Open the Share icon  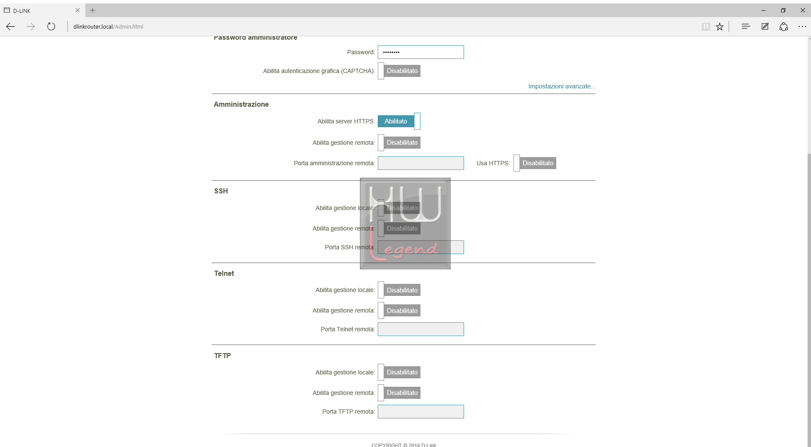click(x=784, y=26)
